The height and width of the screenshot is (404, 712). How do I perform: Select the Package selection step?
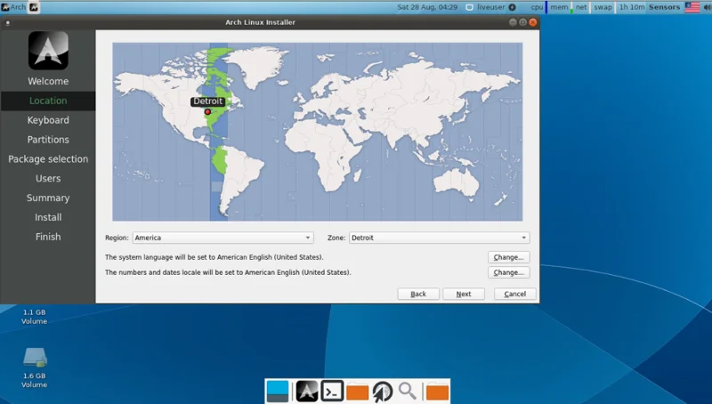tap(48, 159)
